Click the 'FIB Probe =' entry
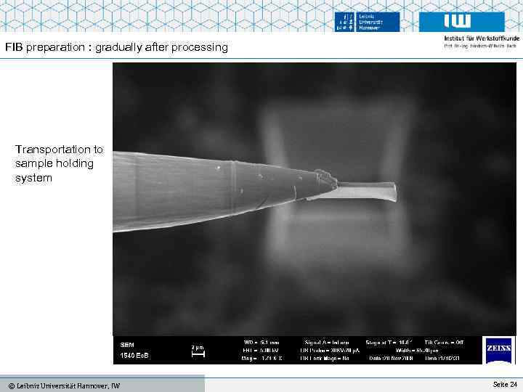This screenshot has height=392, width=523. click(330, 351)
